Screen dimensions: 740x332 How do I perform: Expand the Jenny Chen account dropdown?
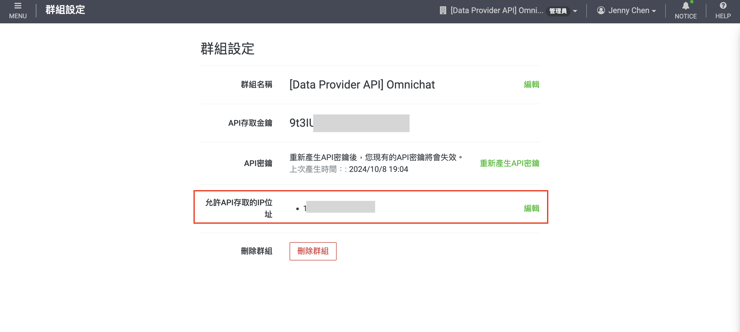[654, 11]
